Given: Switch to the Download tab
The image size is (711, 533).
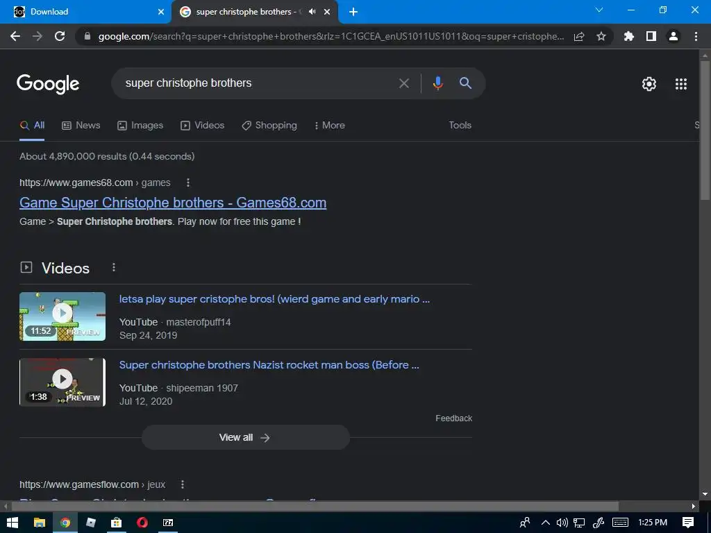Looking at the screenshot, I should (x=85, y=12).
